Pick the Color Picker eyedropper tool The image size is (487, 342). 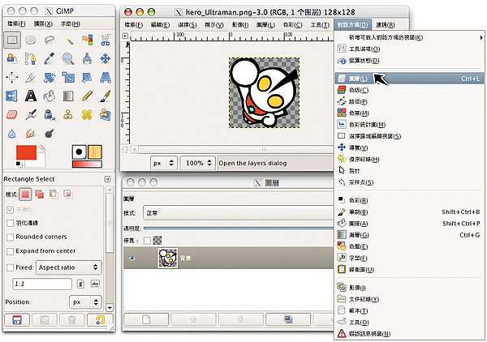point(50,58)
